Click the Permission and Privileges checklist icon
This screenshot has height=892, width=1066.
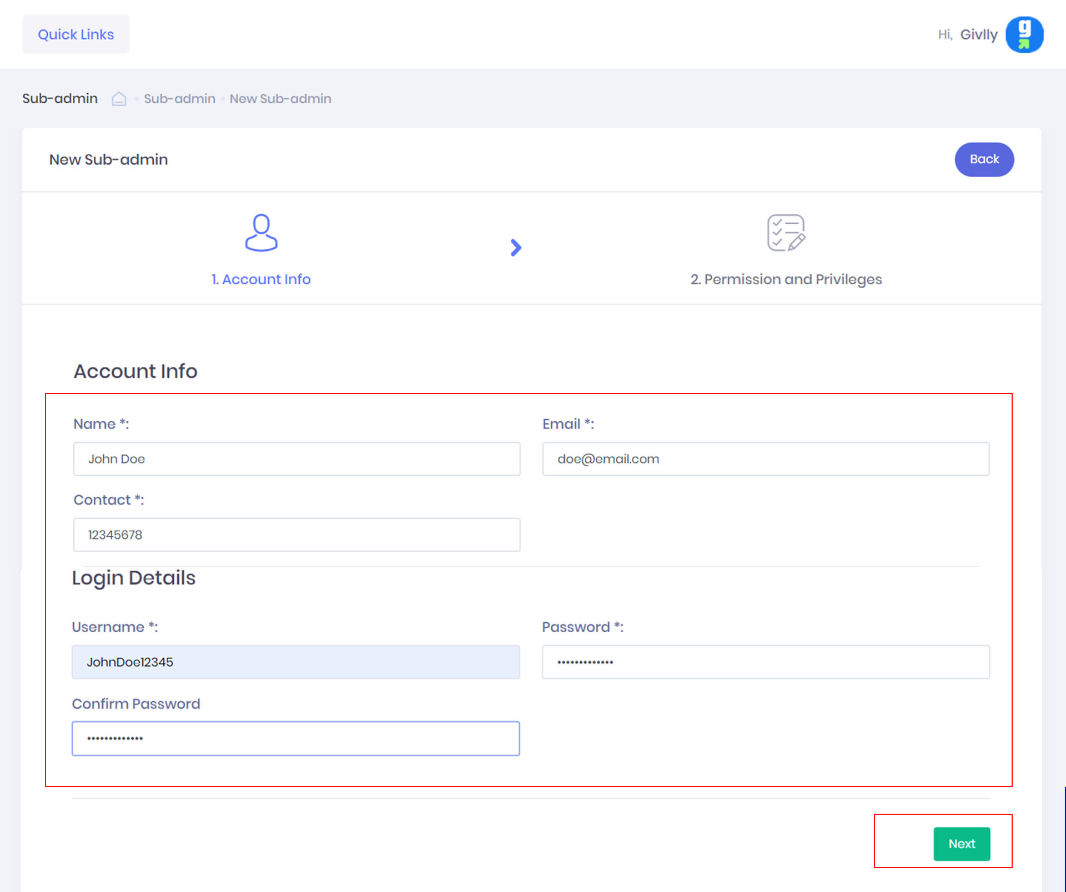click(786, 233)
